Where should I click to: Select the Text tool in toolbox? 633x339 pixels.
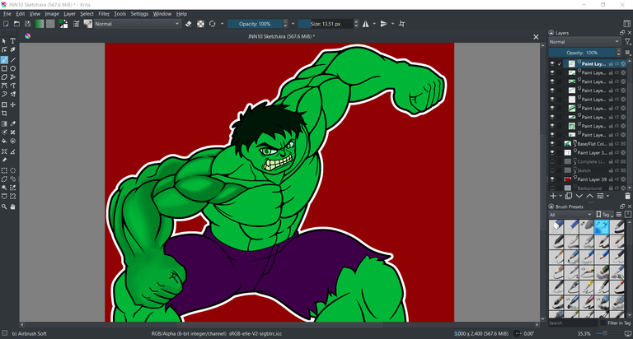(13, 41)
